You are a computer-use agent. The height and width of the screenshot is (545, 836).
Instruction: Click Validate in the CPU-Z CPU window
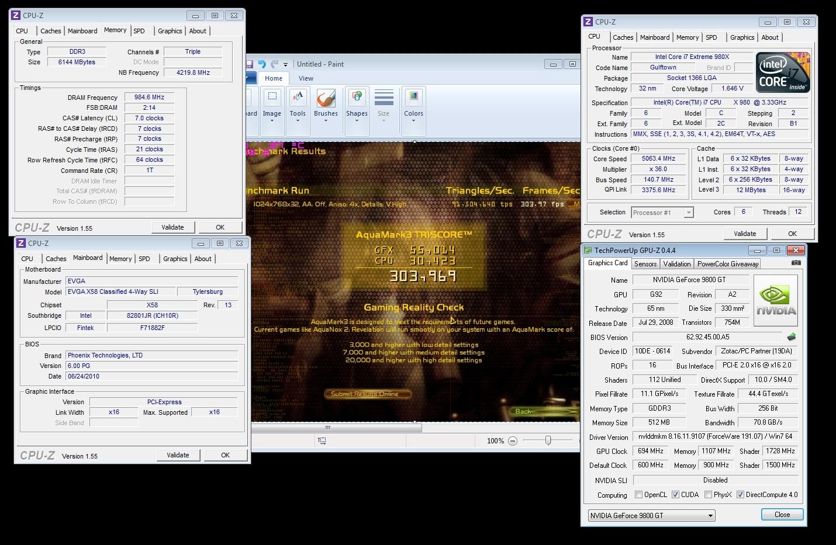click(745, 234)
